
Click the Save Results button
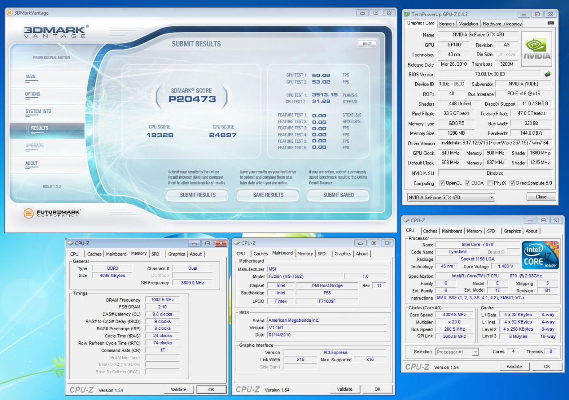pyautogui.click(x=268, y=195)
